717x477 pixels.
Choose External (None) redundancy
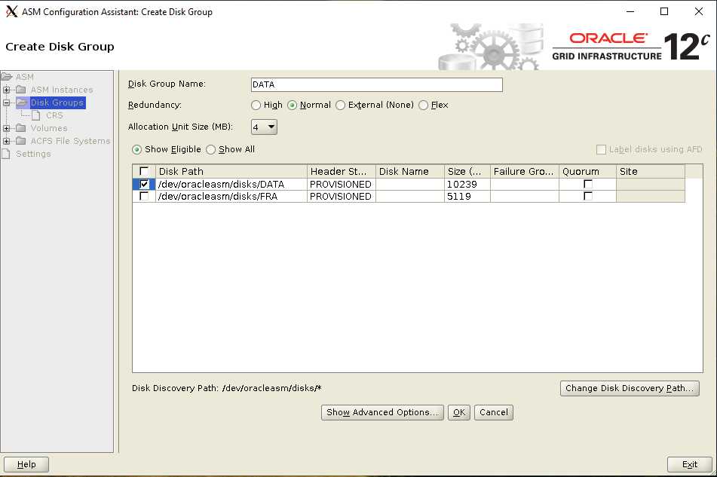tap(340, 105)
